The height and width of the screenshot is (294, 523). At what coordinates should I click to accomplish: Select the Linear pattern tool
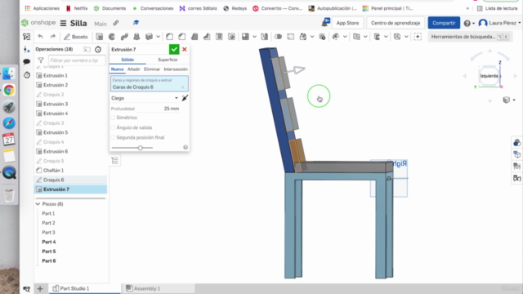(x=245, y=37)
